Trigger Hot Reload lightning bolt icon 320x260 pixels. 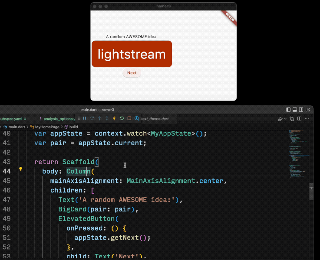[114, 118]
